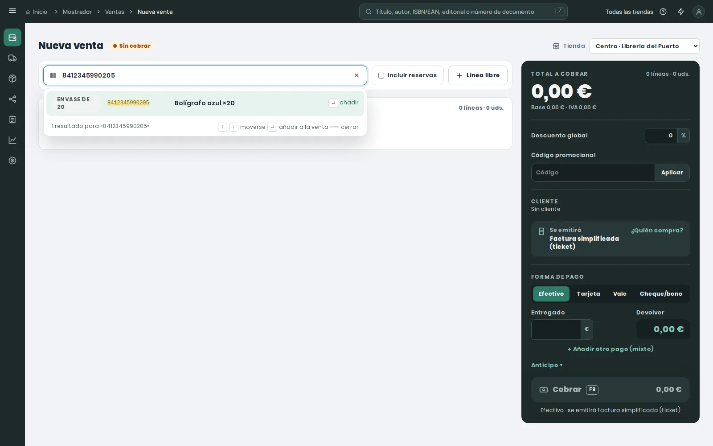
Task: Click the barcode icon in search field
Action: (x=53, y=75)
